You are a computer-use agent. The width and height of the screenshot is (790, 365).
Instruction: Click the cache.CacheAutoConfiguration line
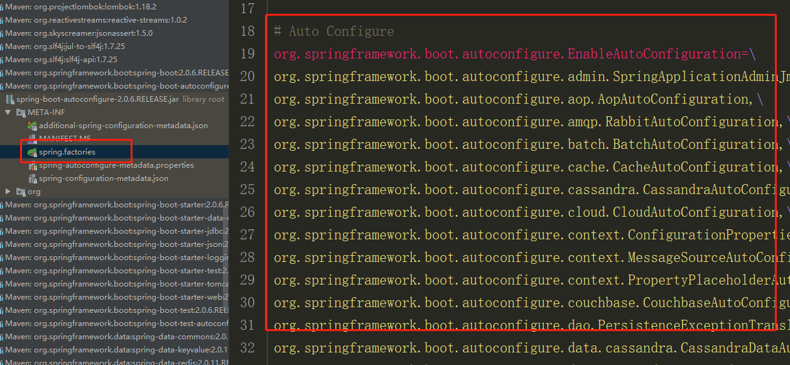[532, 167]
